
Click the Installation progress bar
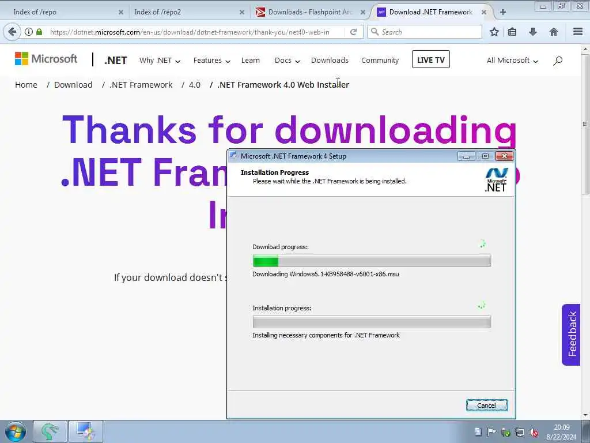(372, 322)
